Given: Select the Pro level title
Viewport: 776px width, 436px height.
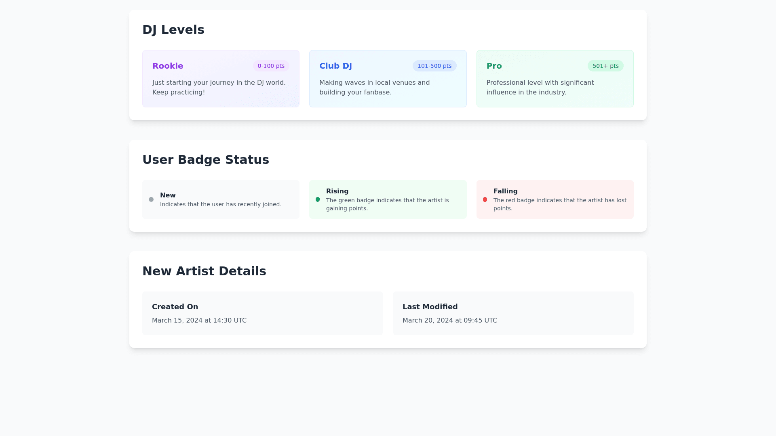Looking at the screenshot, I should (494, 66).
